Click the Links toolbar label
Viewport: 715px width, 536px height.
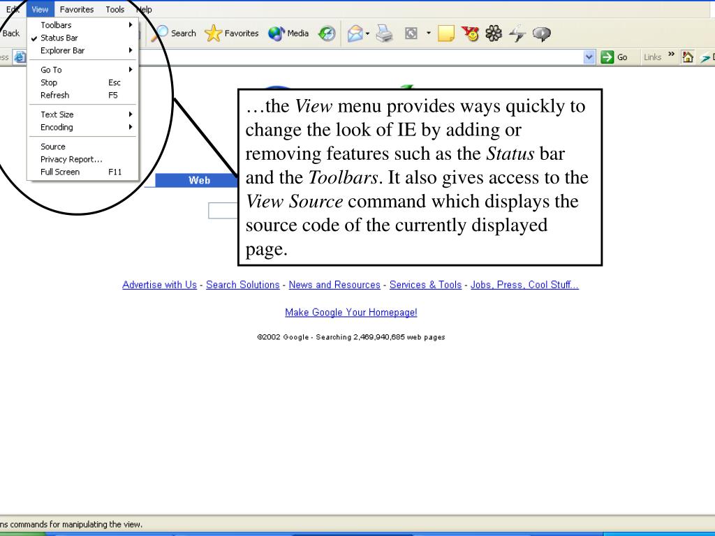(652, 57)
